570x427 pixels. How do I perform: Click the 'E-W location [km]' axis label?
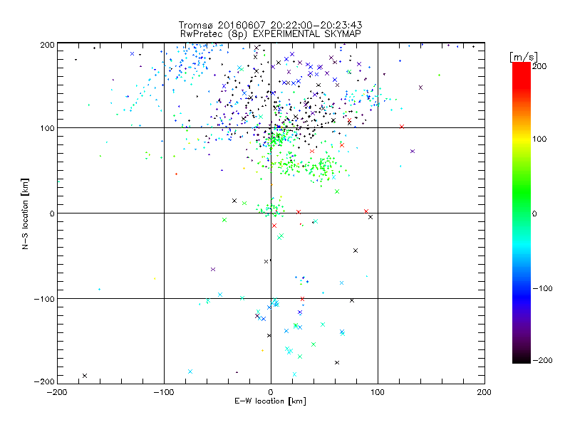(270, 401)
